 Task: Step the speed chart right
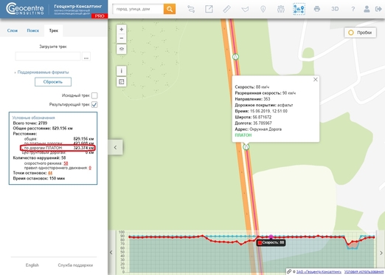coord(381,253)
